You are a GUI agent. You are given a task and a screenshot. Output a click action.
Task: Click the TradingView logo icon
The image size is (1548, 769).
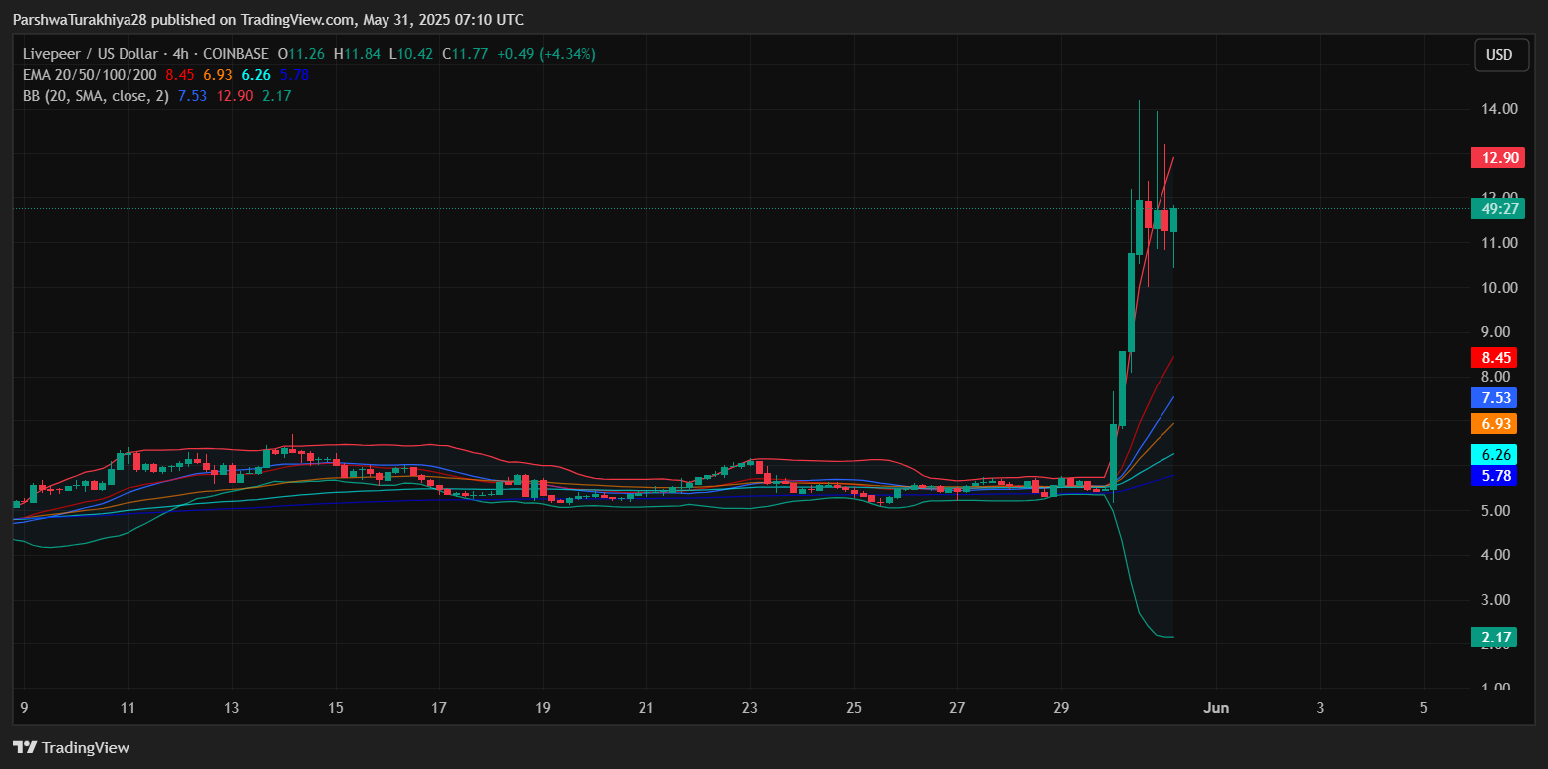[24, 747]
